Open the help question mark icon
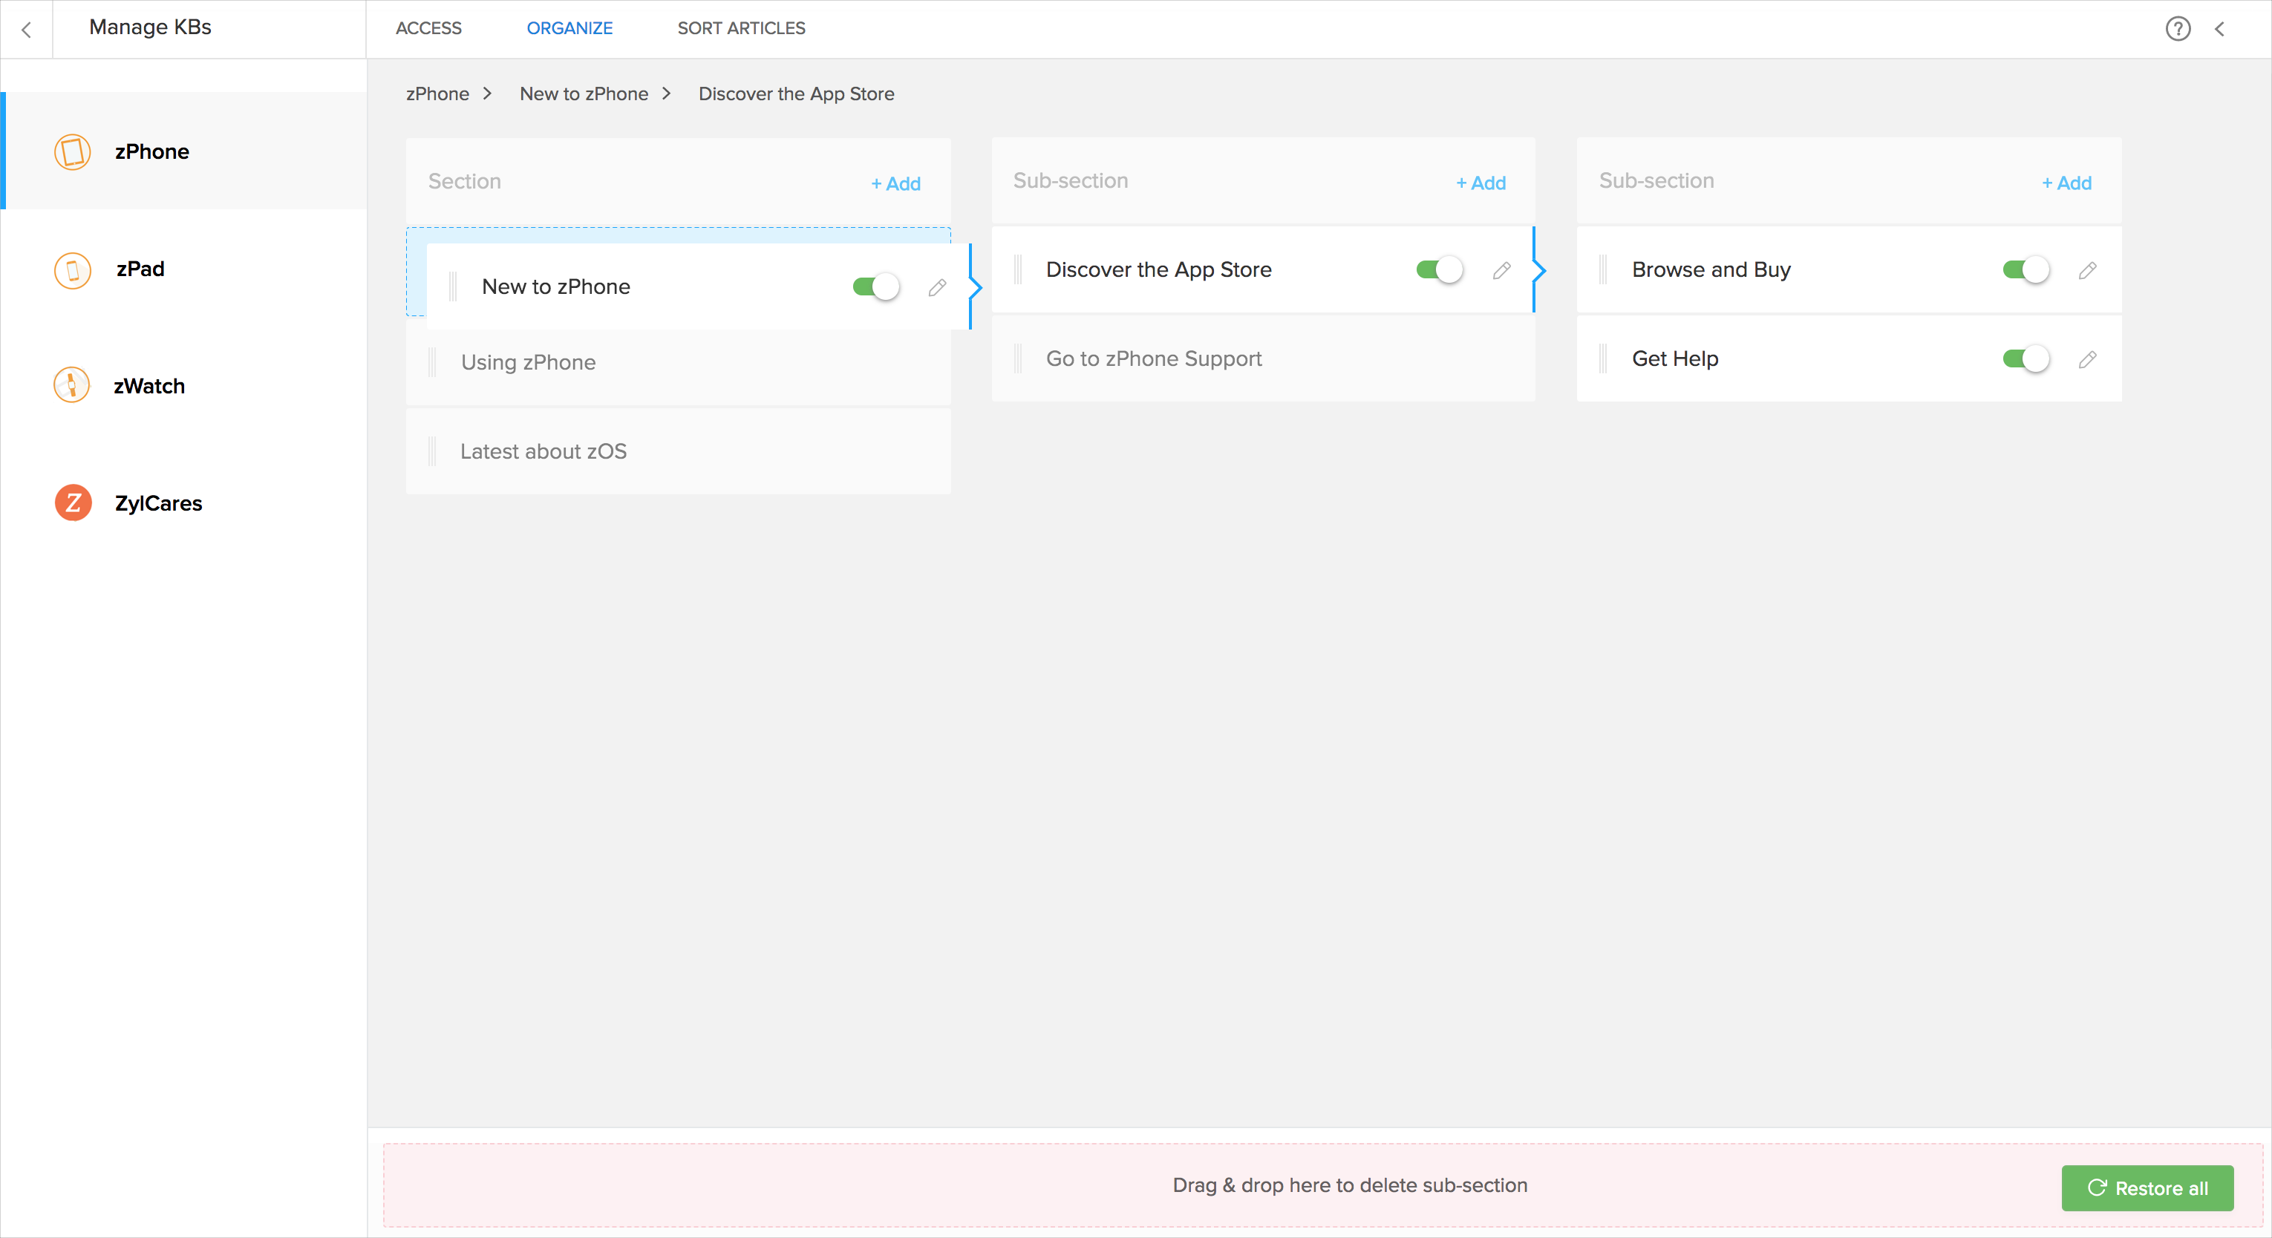2272x1238 pixels. (x=2178, y=28)
